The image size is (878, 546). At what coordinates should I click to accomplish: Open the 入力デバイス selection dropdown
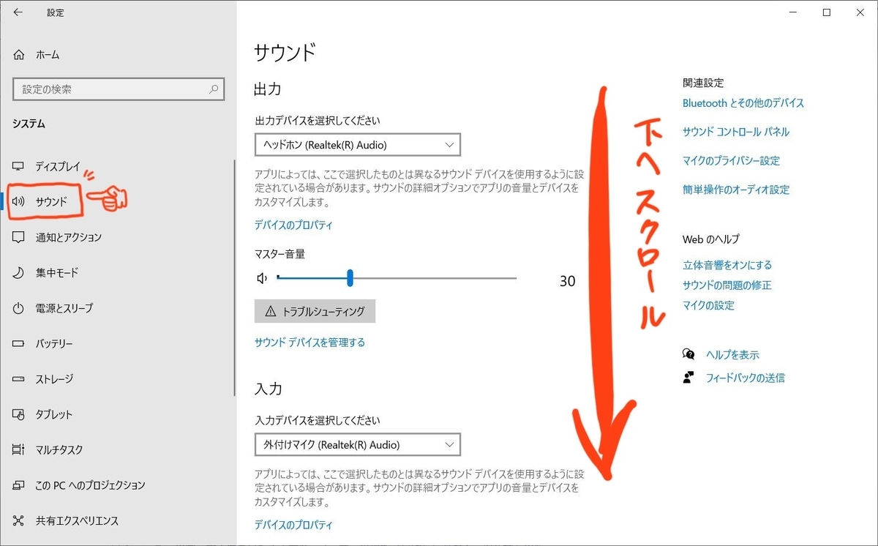click(357, 444)
